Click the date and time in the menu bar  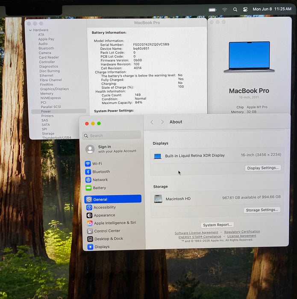272,9
